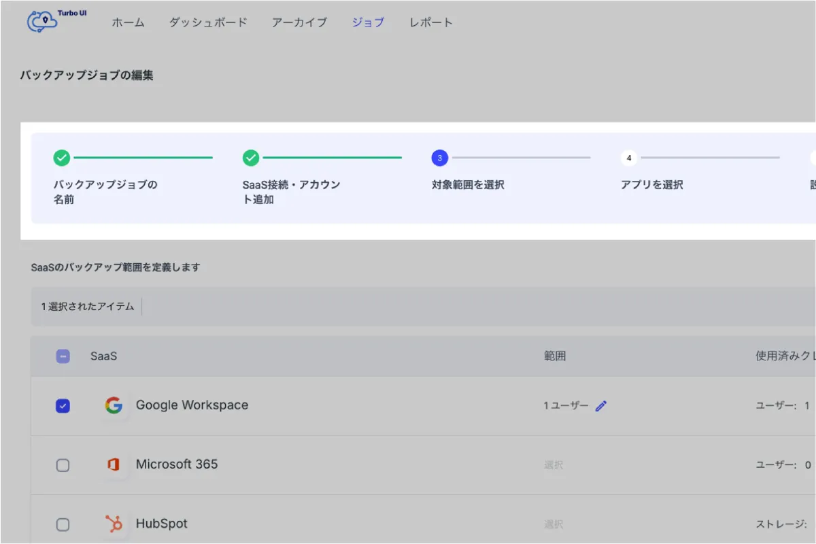Open the アーカイブ navigation tab

[299, 22]
